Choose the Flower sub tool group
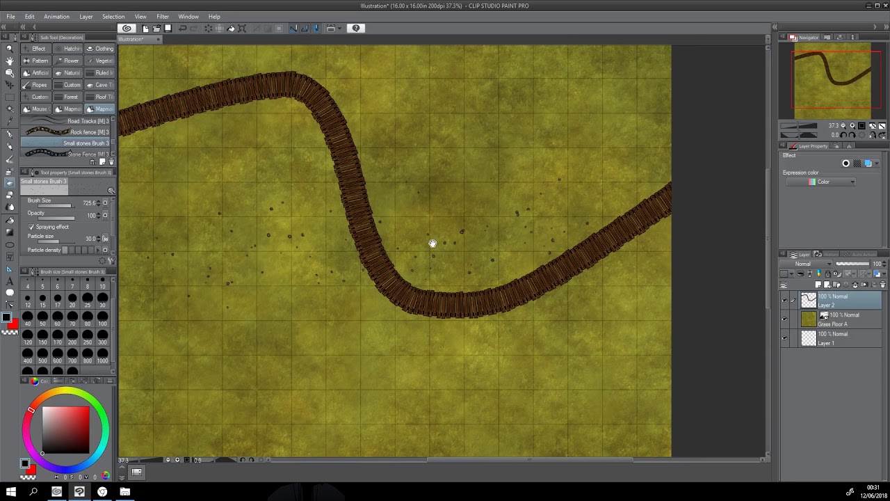The width and height of the screenshot is (890, 501). click(x=67, y=61)
